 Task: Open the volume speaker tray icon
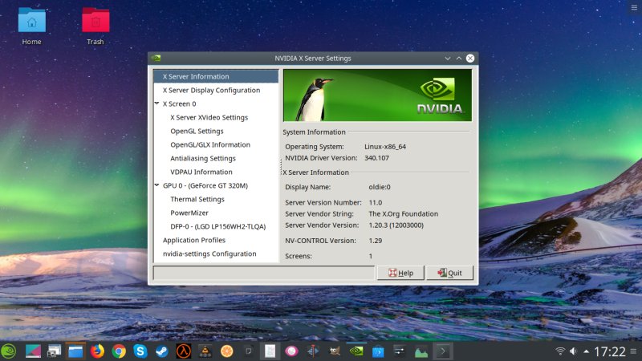[x=573, y=351]
